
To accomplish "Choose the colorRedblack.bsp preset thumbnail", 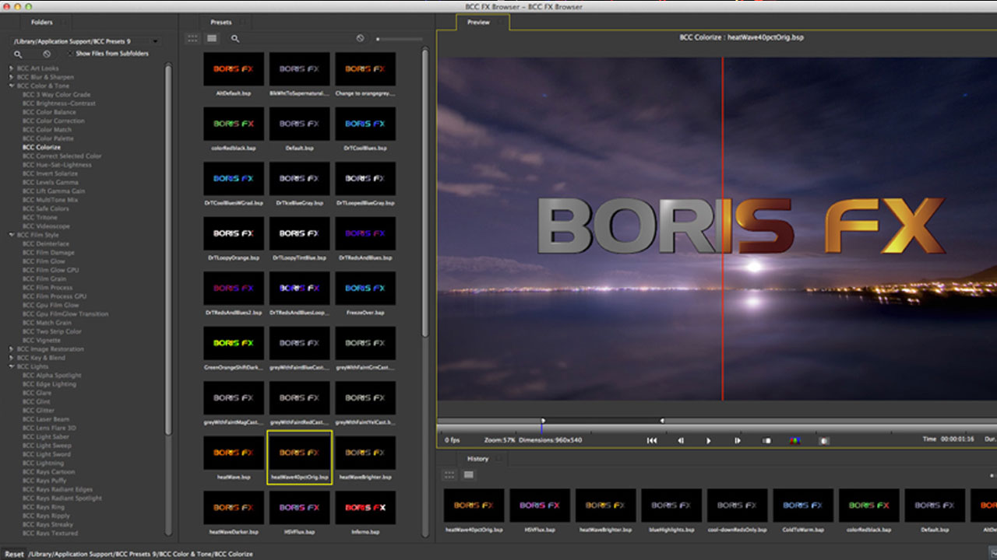I will [234, 124].
